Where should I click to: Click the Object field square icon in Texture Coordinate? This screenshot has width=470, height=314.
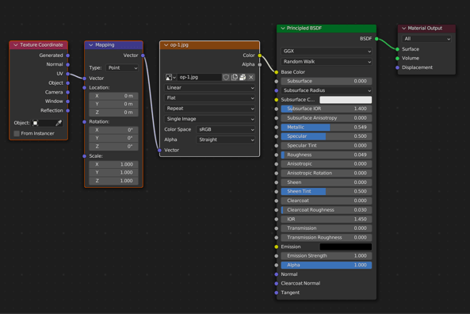coord(35,123)
